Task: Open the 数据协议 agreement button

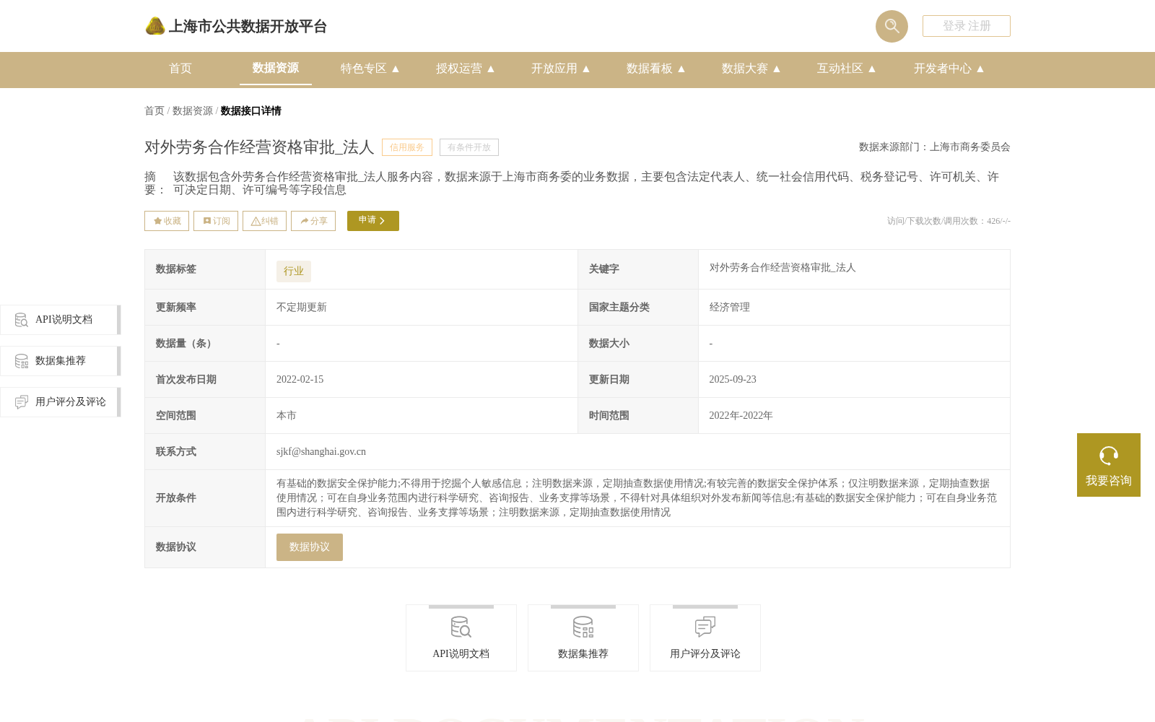Action: 310,547
